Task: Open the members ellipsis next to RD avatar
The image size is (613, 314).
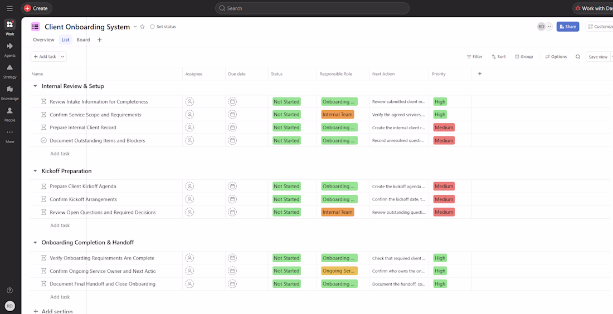Action: [x=549, y=27]
